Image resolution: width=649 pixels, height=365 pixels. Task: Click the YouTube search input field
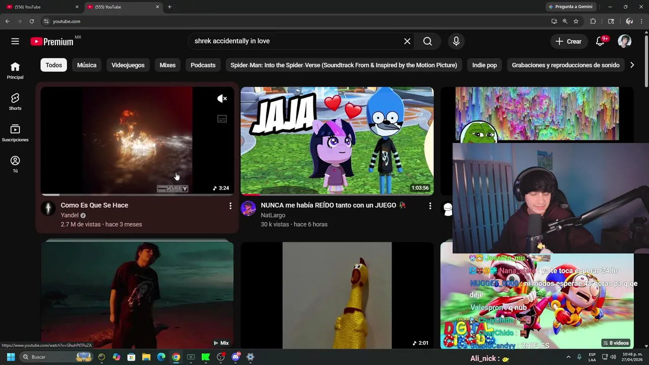[297, 42]
